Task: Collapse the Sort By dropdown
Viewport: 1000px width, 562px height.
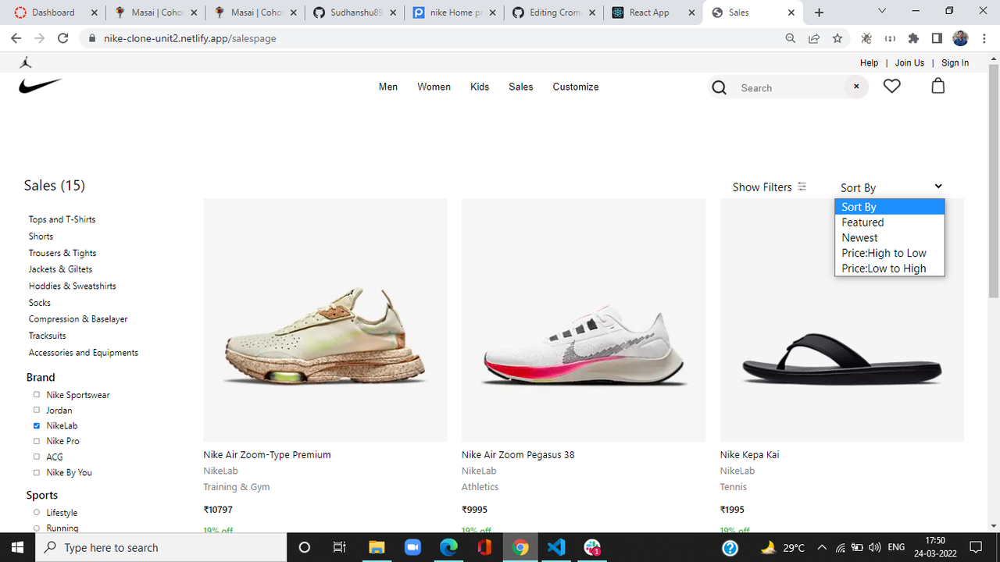Action: click(891, 187)
